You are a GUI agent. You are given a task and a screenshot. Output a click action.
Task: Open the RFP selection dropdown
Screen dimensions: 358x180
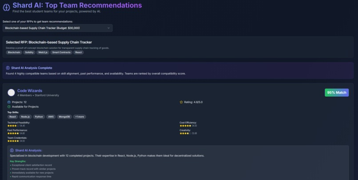(x=58, y=28)
